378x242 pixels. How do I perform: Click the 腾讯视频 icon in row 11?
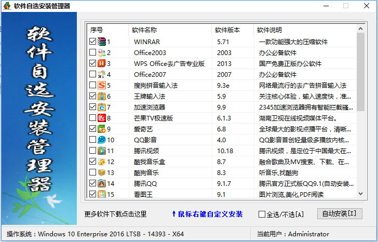click(x=102, y=151)
